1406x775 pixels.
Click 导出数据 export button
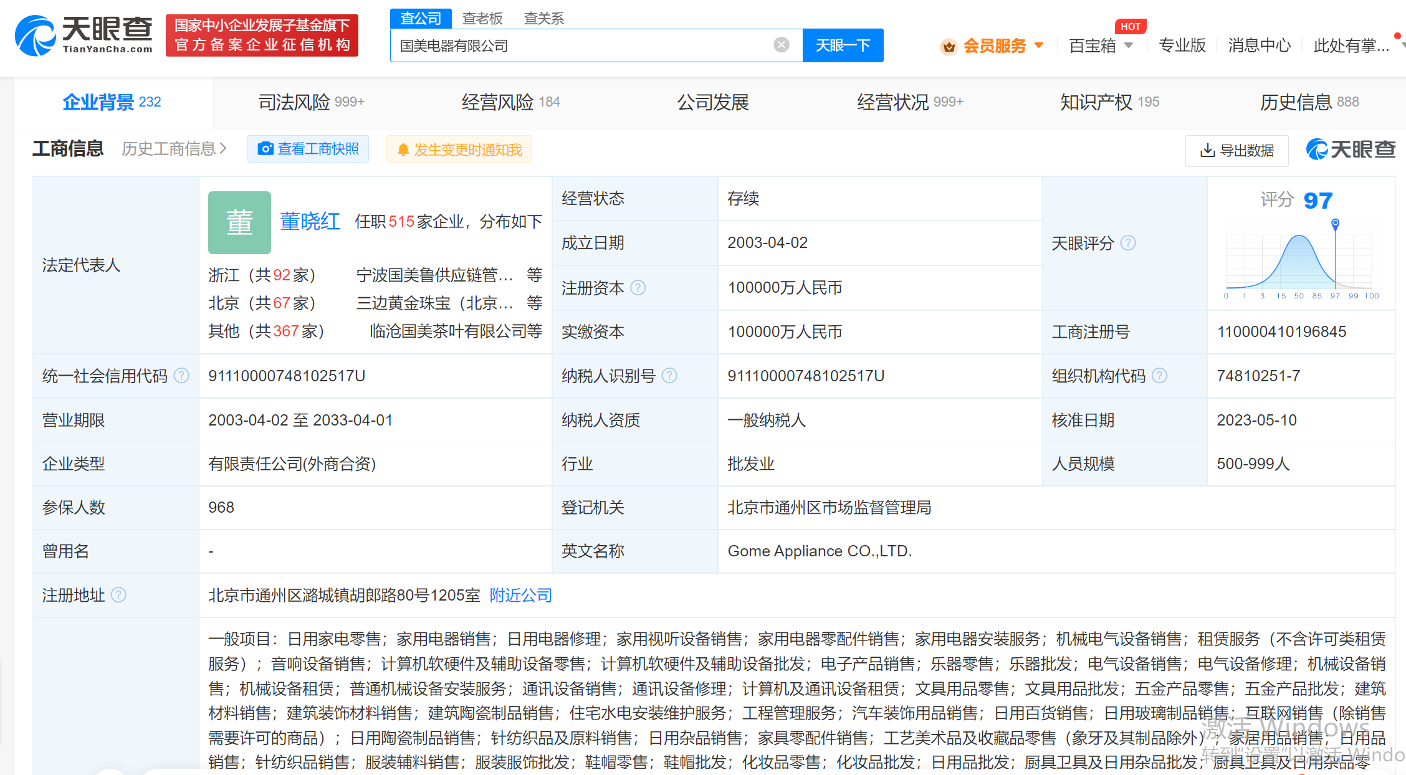coord(1236,150)
